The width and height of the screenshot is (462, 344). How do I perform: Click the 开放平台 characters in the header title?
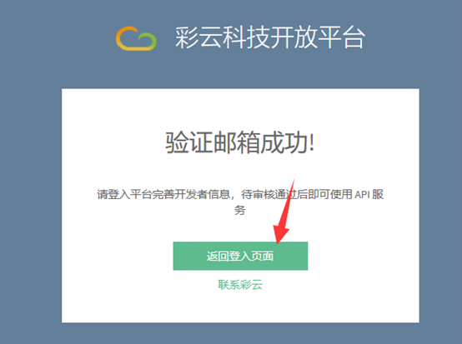pos(318,37)
